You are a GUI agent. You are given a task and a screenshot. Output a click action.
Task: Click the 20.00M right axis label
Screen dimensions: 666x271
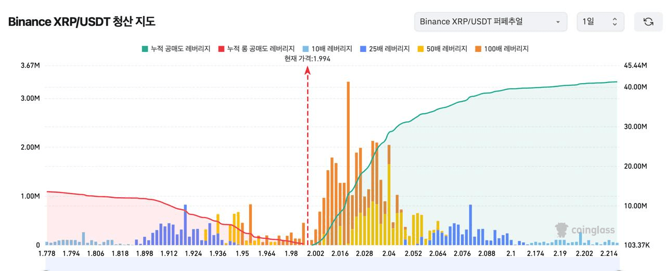[635, 166]
